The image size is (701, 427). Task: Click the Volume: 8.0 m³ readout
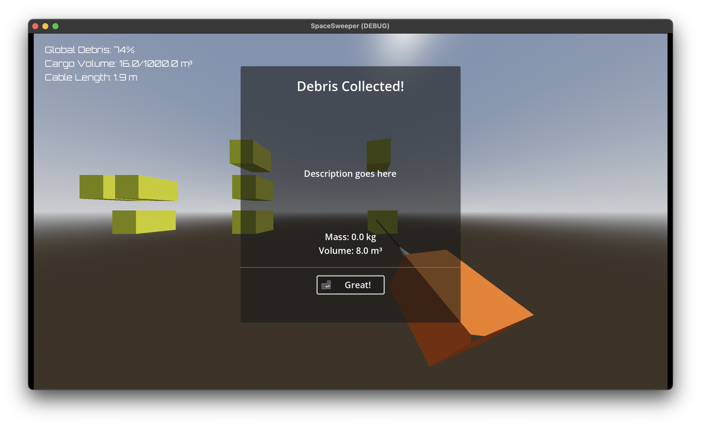pyautogui.click(x=350, y=251)
